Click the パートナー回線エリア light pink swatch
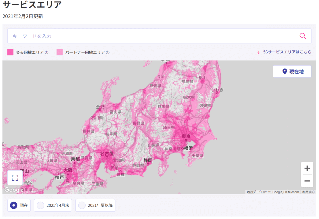Image resolution: width=319 pixels, height=219 pixels. click(60, 52)
